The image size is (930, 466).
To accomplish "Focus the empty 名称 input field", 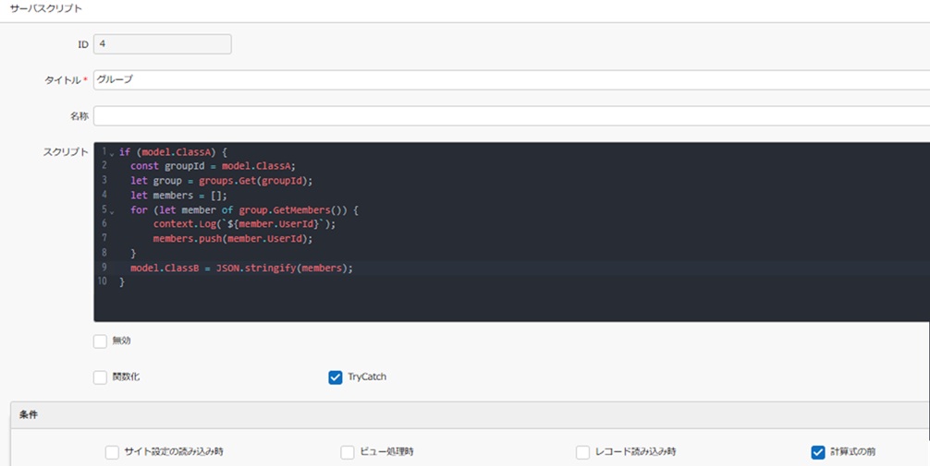I will 508,116.
